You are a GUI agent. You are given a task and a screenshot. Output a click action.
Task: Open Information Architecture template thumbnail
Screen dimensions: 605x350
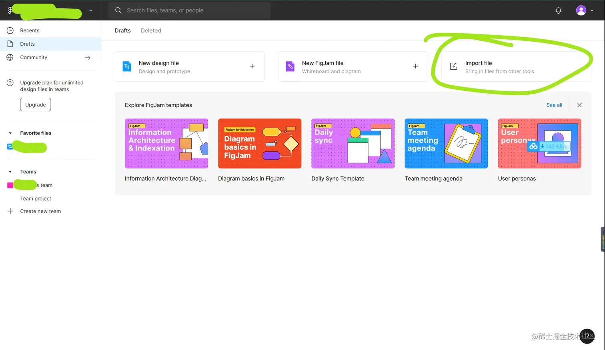(x=166, y=143)
